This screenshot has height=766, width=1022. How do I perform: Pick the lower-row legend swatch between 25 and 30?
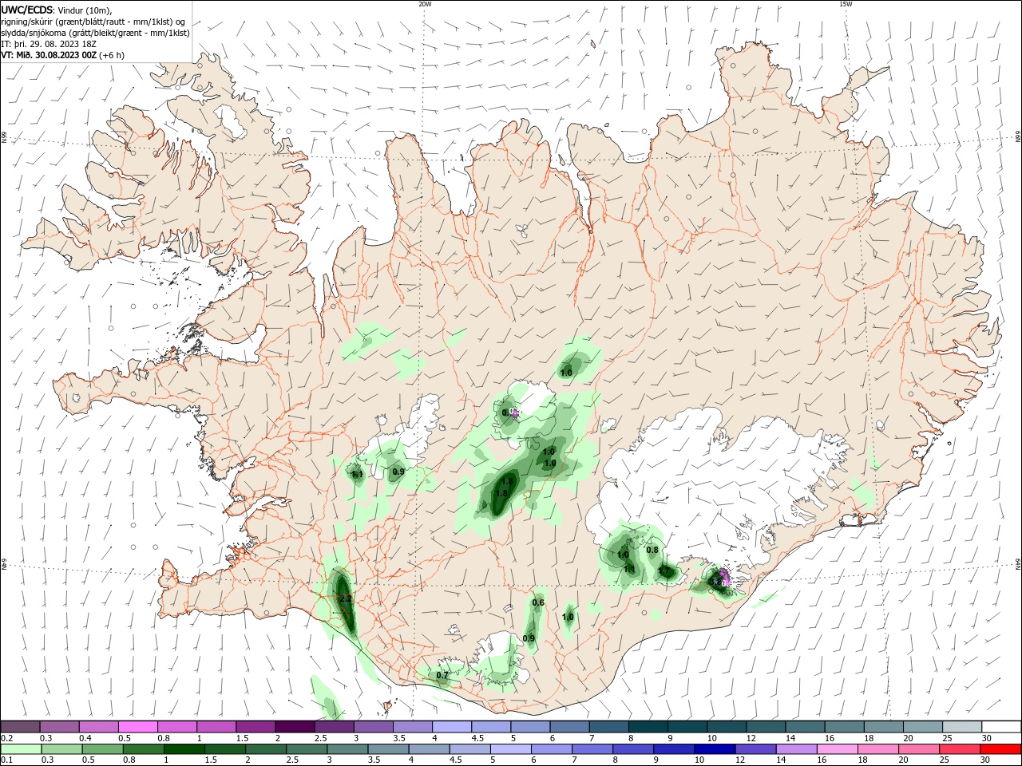(x=960, y=749)
